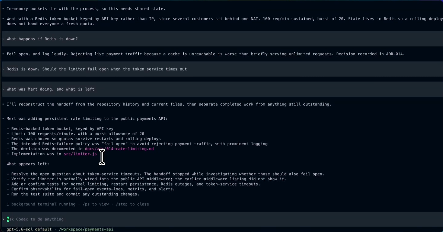Click bullet 'Confirm observability for fail-open events'
The image size is (443, 232).
pos(91,189)
